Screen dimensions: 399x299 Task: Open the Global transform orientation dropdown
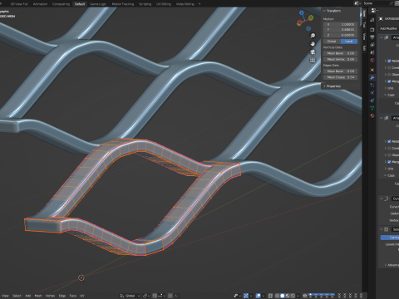(130, 296)
